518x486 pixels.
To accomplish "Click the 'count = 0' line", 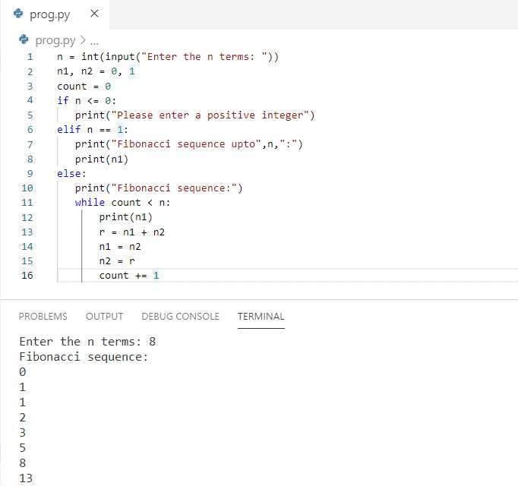I will [x=84, y=87].
